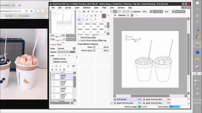Click the Navigator preview thumbnail

click(x=63, y=22)
